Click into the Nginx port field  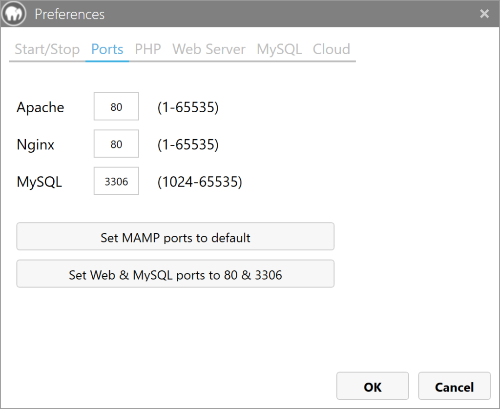(116, 144)
